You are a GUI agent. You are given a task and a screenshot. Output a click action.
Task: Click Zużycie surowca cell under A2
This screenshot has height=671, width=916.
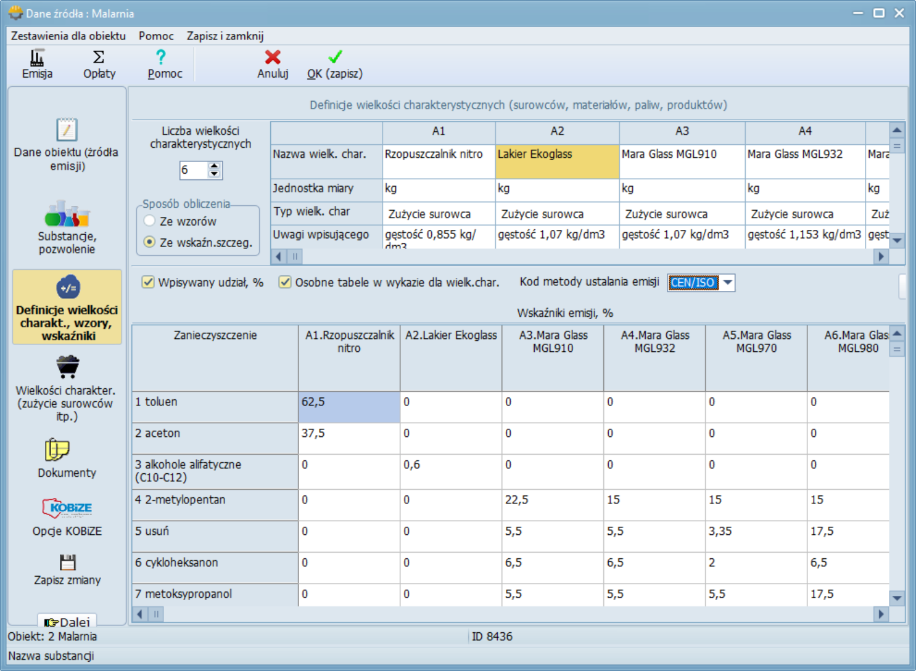[x=557, y=214]
